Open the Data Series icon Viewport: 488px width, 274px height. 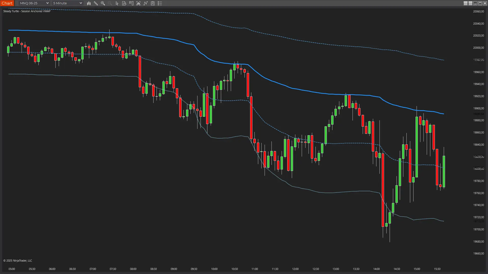[x=139, y=3]
